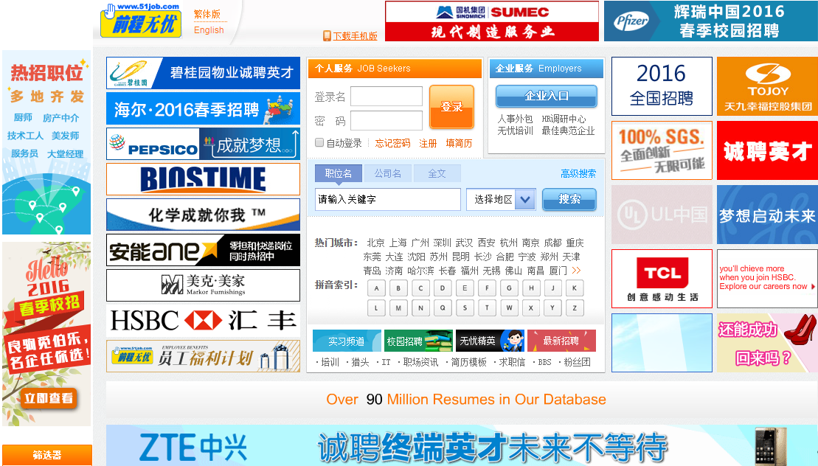Viewport: 818px width, 466px height.
Task: Click the 填简历 link
Action: [x=459, y=143]
